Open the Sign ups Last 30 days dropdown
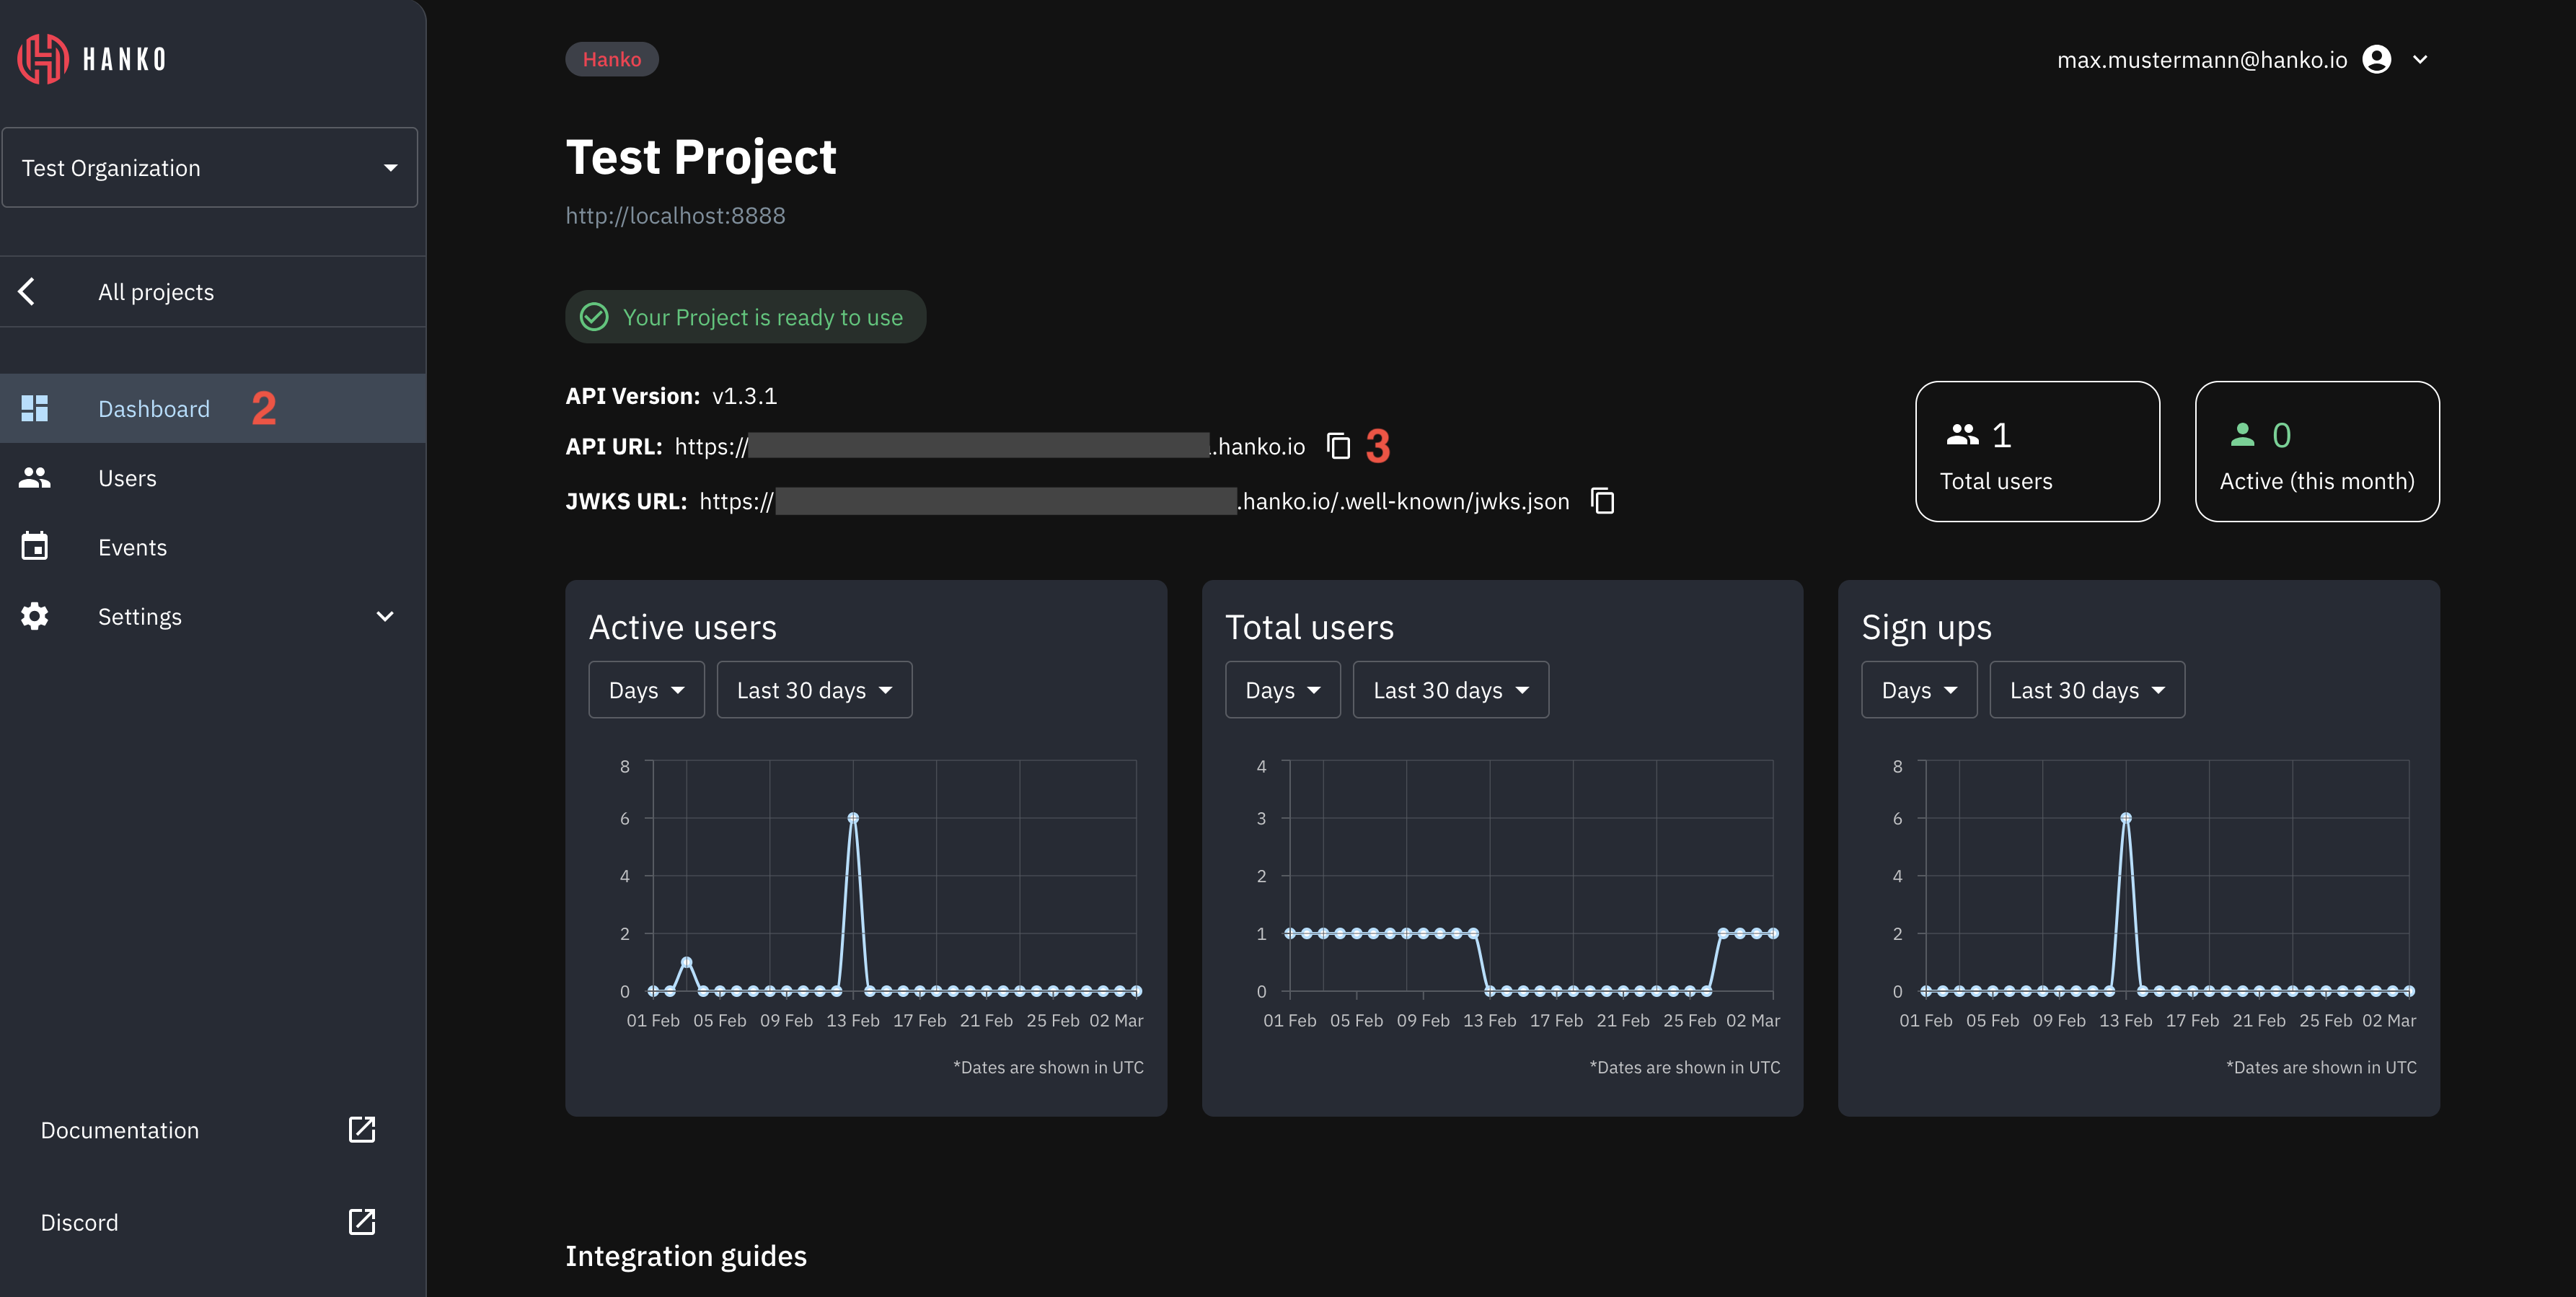The width and height of the screenshot is (2576, 1297). click(2086, 690)
